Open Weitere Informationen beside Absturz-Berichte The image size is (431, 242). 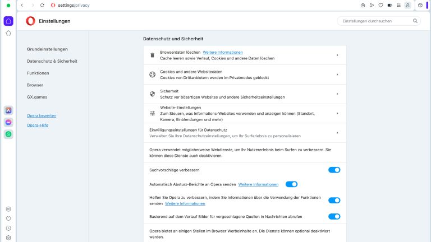(x=258, y=184)
